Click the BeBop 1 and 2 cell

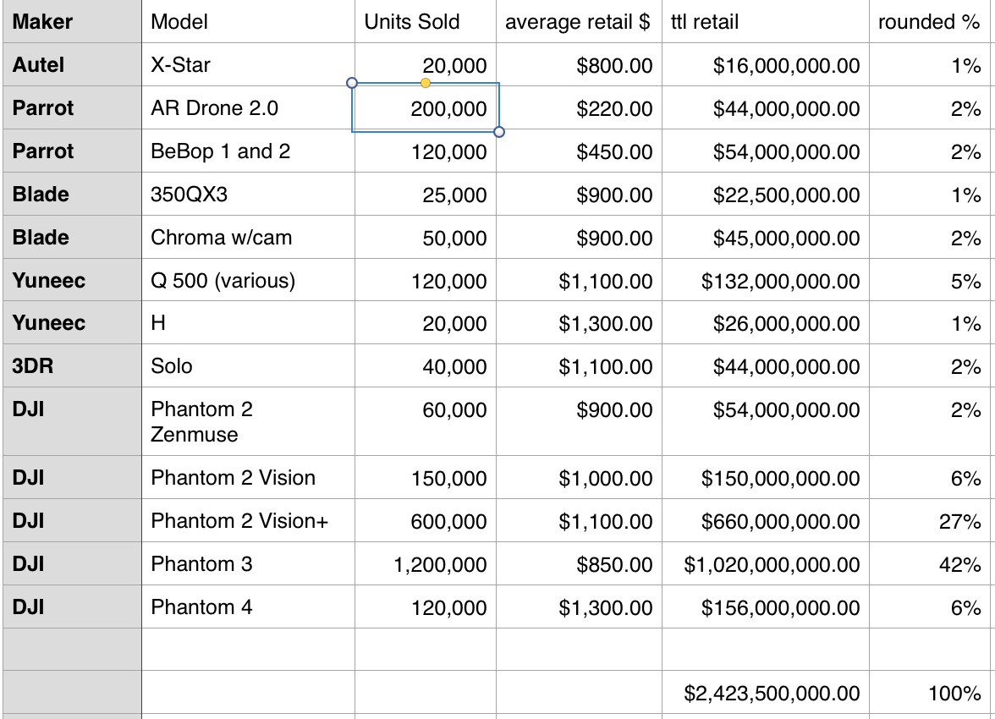[x=248, y=151]
